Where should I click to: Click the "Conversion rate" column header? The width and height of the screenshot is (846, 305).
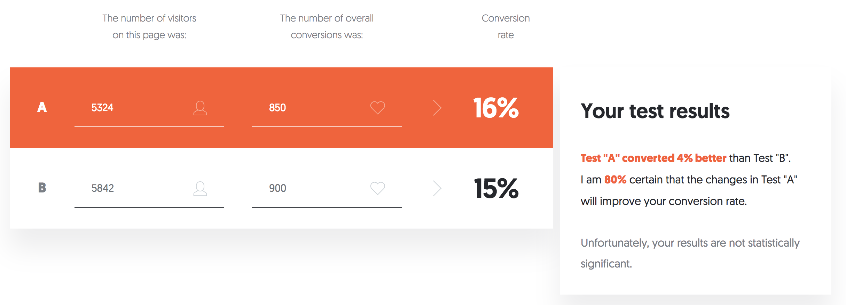(x=506, y=26)
